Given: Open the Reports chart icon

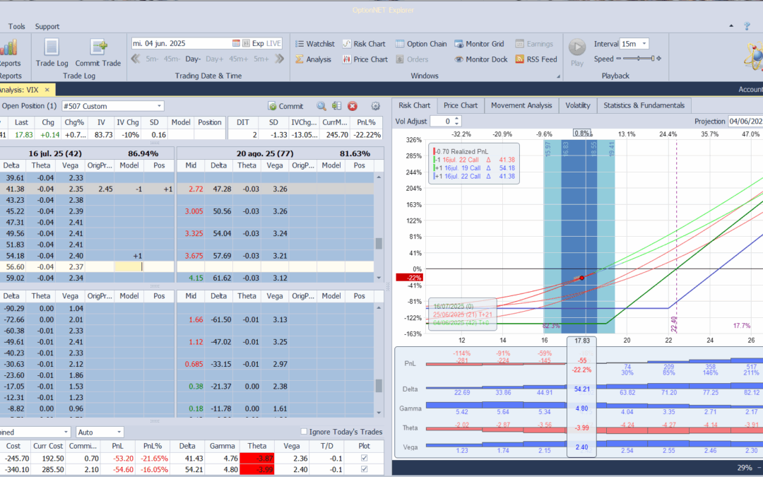Looking at the screenshot, I should [8, 47].
